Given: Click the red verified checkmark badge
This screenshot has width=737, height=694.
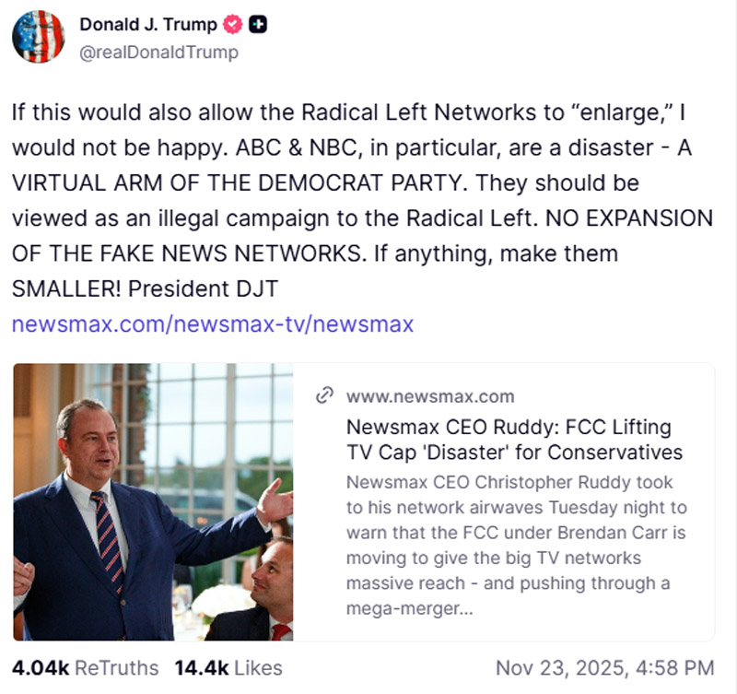Looking at the screenshot, I should (x=234, y=25).
